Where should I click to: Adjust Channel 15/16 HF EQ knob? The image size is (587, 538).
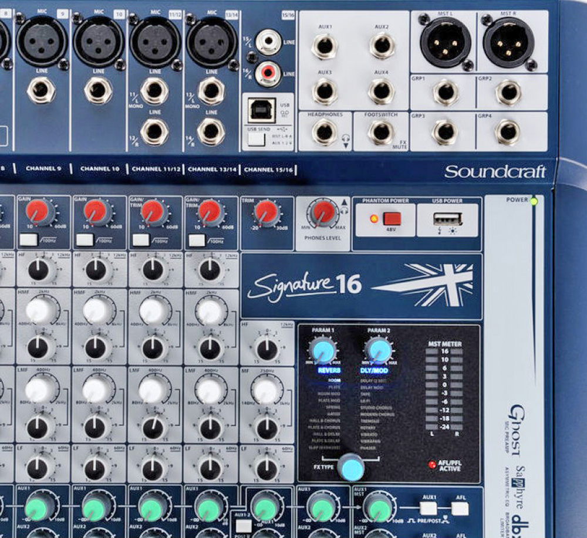click(266, 350)
